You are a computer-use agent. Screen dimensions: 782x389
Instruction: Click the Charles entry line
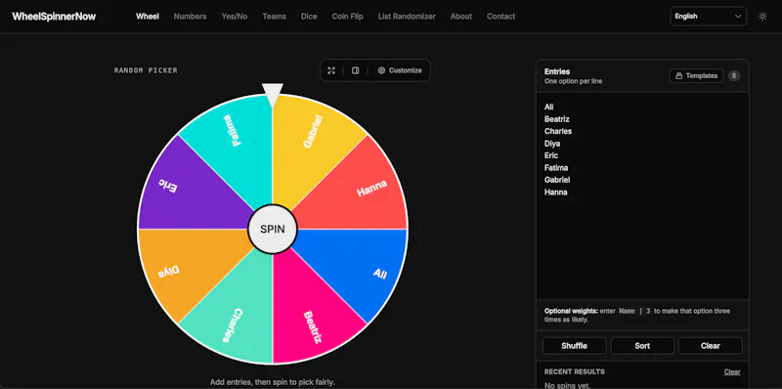point(558,131)
